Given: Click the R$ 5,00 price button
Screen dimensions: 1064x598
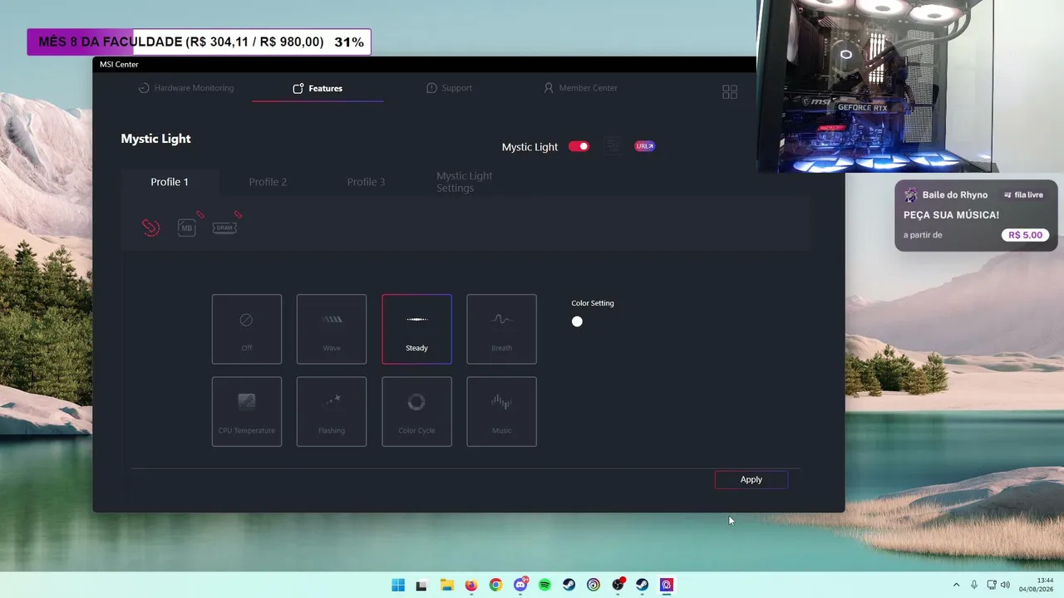Looking at the screenshot, I should tap(1025, 235).
